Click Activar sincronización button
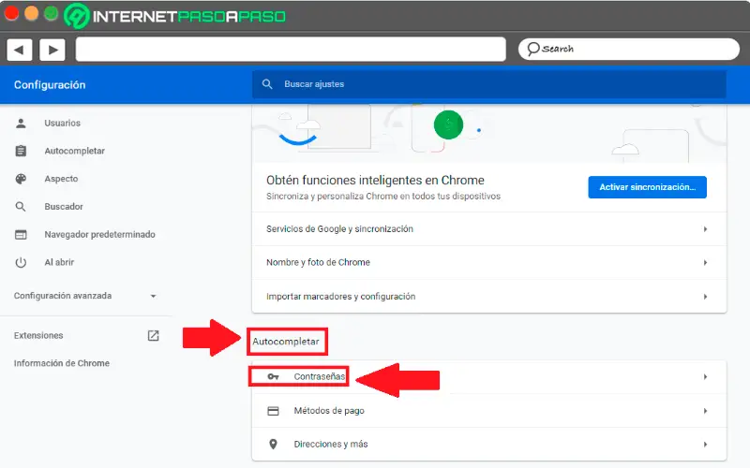The width and height of the screenshot is (750, 468). (x=647, y=187)
